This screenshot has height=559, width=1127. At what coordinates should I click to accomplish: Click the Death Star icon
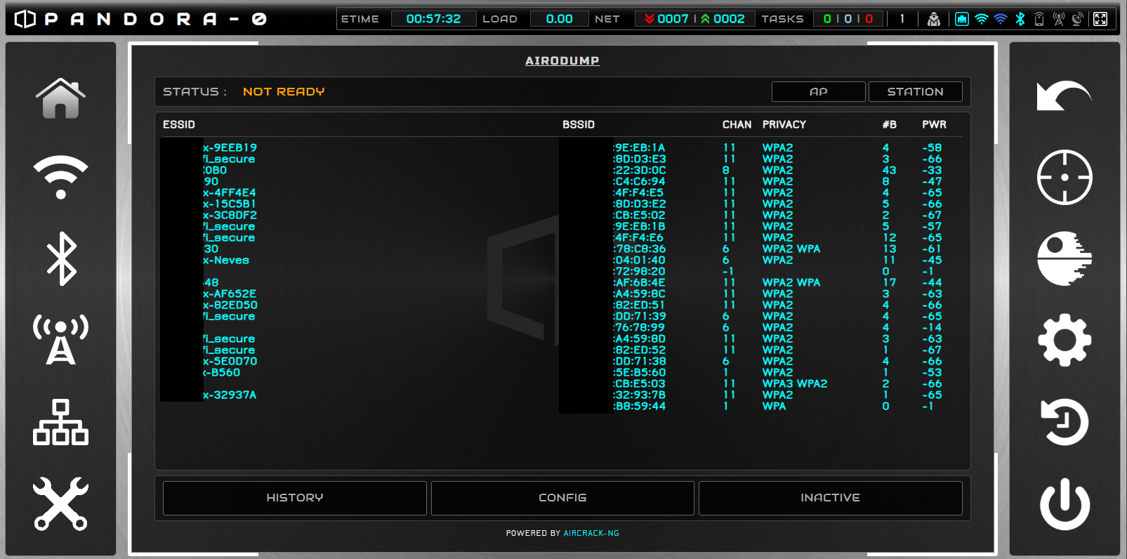[1065, 258]
